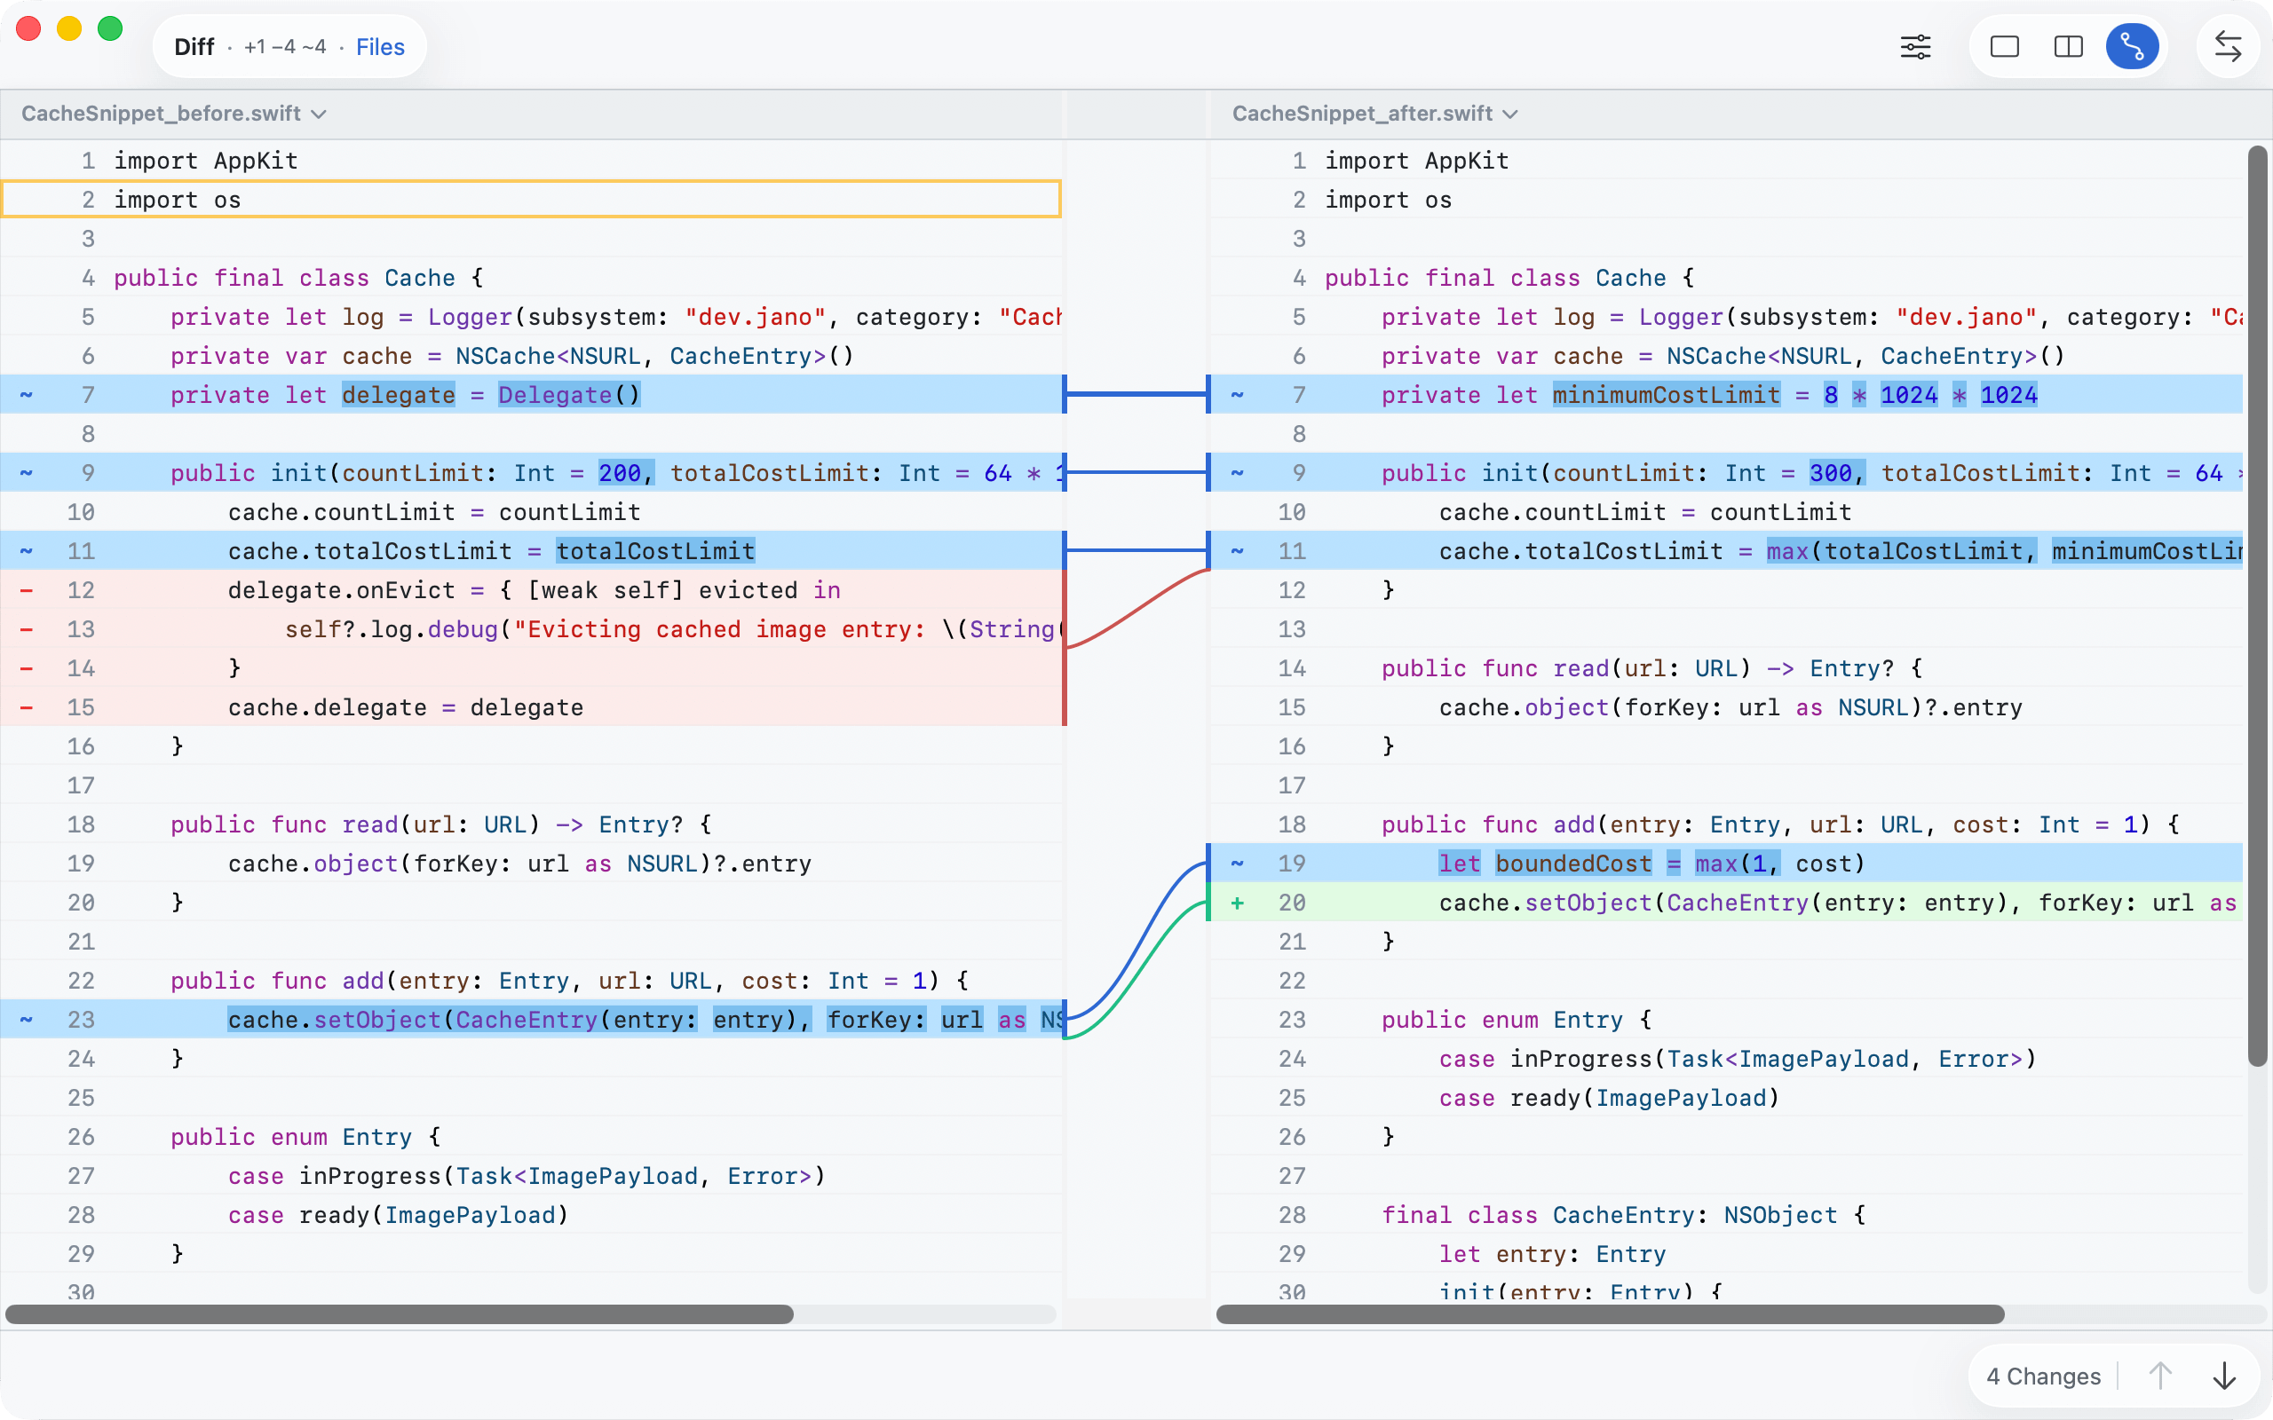
Task: Click the Diff title label
Action: (194, 47)
